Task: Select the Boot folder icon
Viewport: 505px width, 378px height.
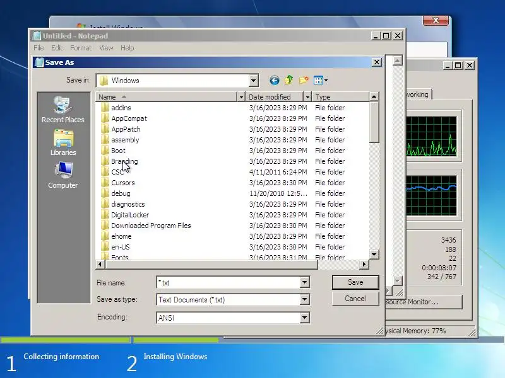Action: coord(105,151)
